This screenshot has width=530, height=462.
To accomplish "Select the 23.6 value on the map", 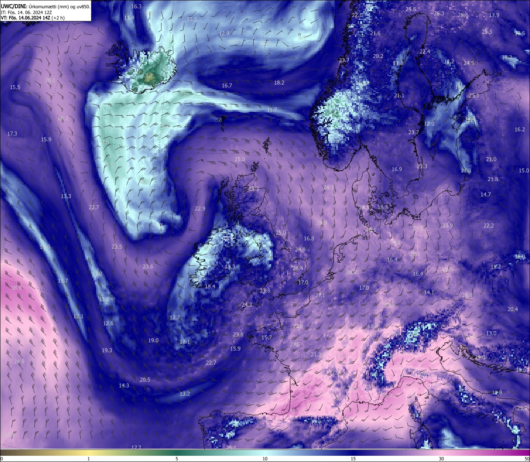I will click(x=148, y=267).
